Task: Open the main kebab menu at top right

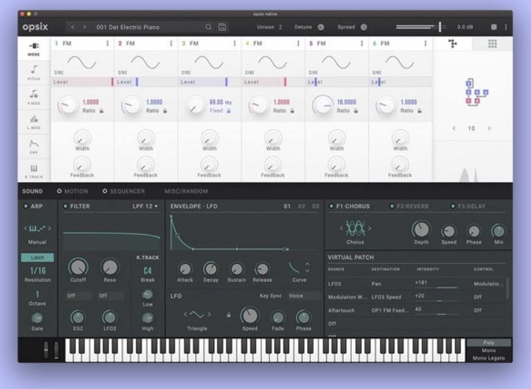Action: point(506,27)
